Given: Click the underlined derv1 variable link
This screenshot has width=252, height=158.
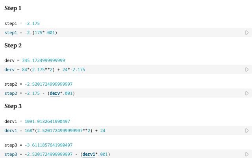Looking at the screenshot, I should (89, 154).
